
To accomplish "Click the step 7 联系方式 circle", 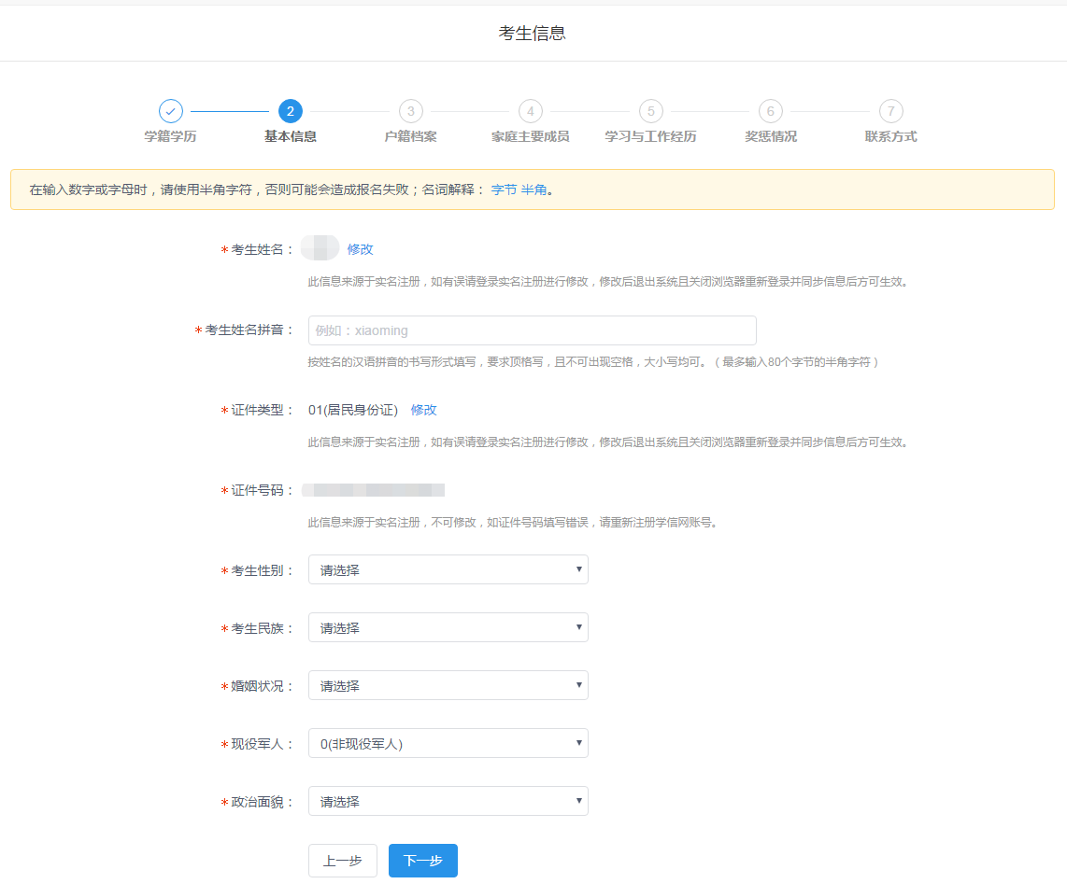I will [890, 111].
